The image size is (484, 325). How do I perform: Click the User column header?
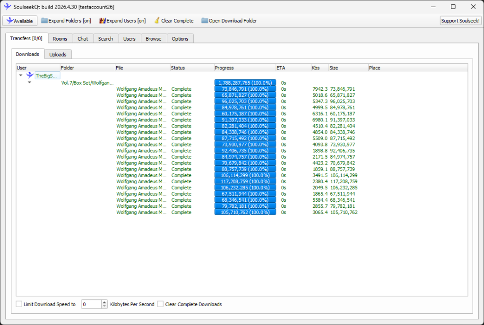coord(38,68)
